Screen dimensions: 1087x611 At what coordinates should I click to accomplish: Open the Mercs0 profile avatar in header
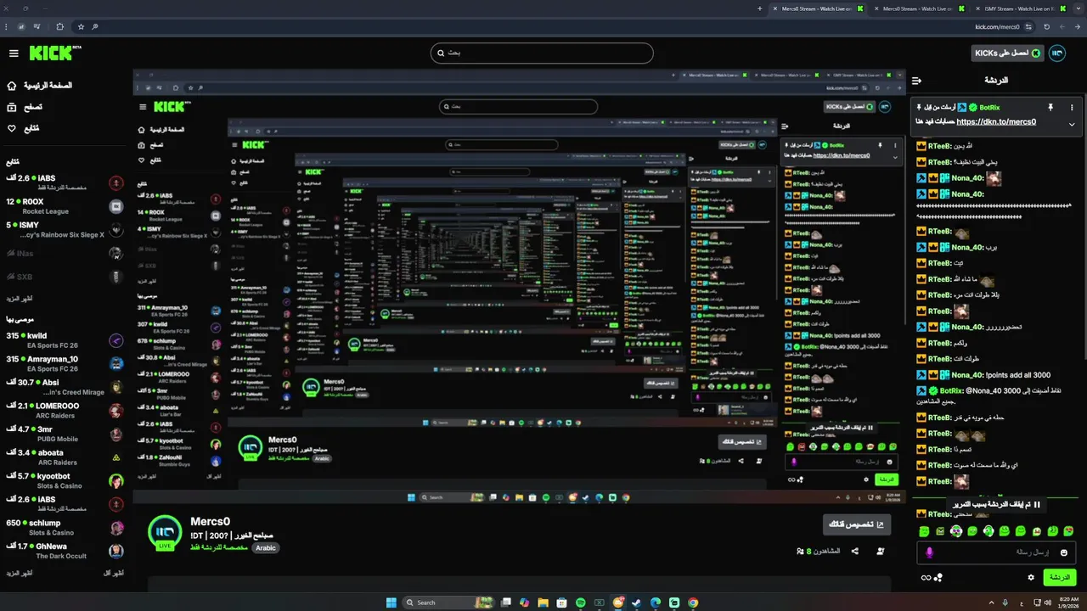click(1057, 53)
